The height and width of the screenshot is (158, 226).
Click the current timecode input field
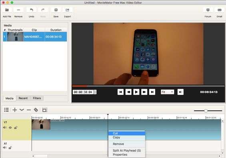[83, 92]
